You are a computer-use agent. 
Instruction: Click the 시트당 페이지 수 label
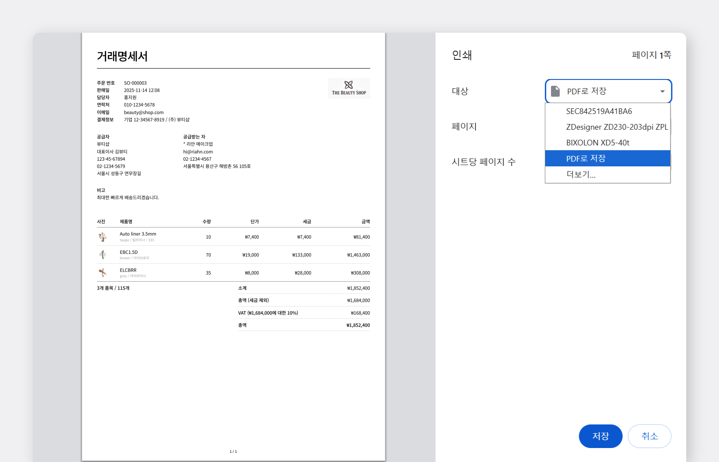(484, 162)
